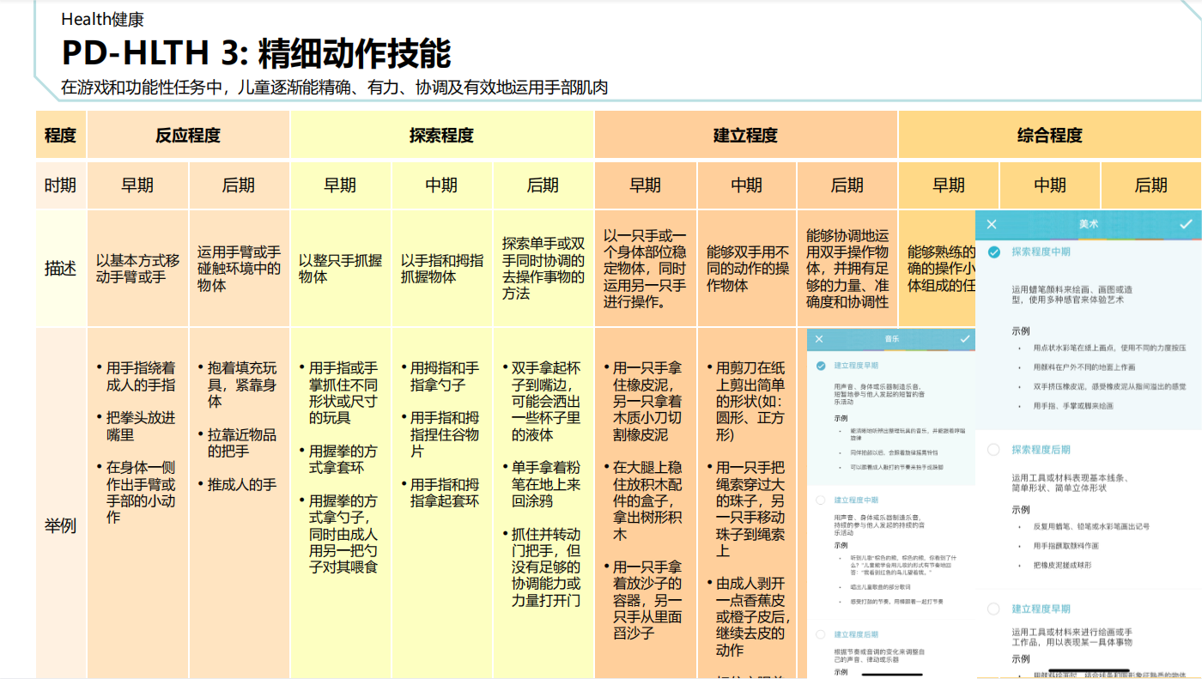Click description starting 以一只手或一个身体部位
The image size is (1202, 679).
point(645,269)
